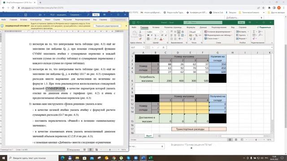Image resolution: width=287 pixels, height=161 pixels.
Task: Click Bold button in Excel font group
Action: pos(148,35)
